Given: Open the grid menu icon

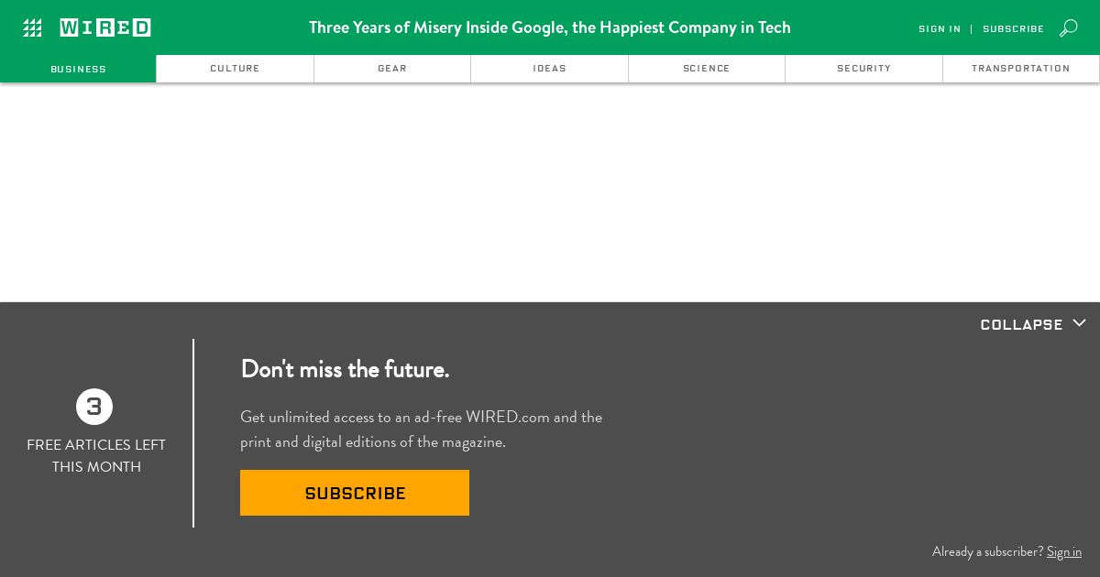Looking at the screenshot, I should click(32, 28).
